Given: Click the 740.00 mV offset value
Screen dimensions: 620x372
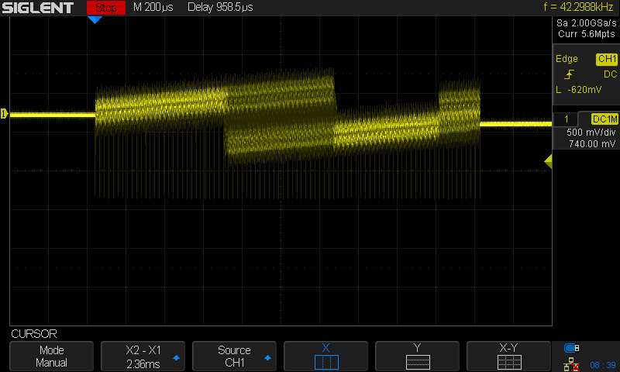Looking at the screenshot, I should pyautogui.click(x=592, y=144).
